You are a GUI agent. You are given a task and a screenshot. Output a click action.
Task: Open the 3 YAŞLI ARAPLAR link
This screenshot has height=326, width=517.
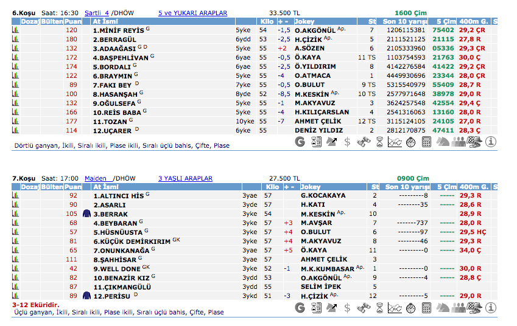pyautogui.click(x=185, y=178)
